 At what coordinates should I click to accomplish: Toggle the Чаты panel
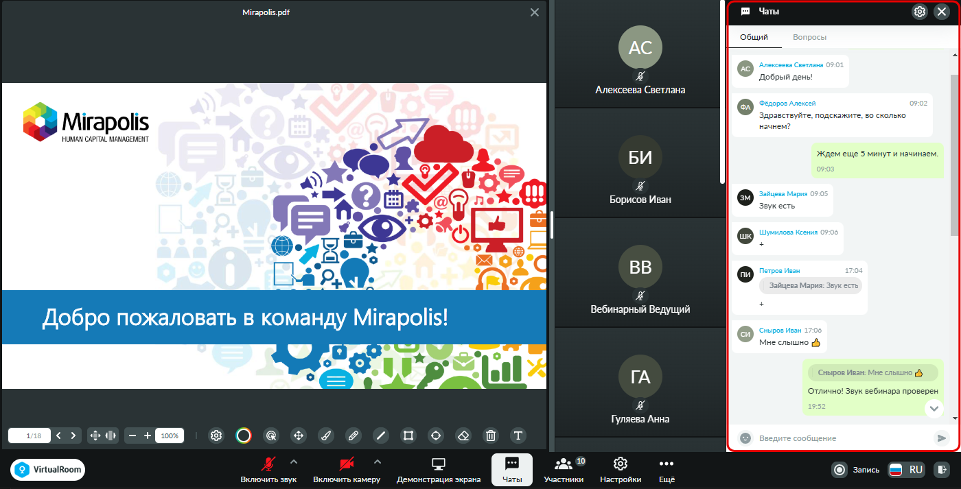point(512,470)
